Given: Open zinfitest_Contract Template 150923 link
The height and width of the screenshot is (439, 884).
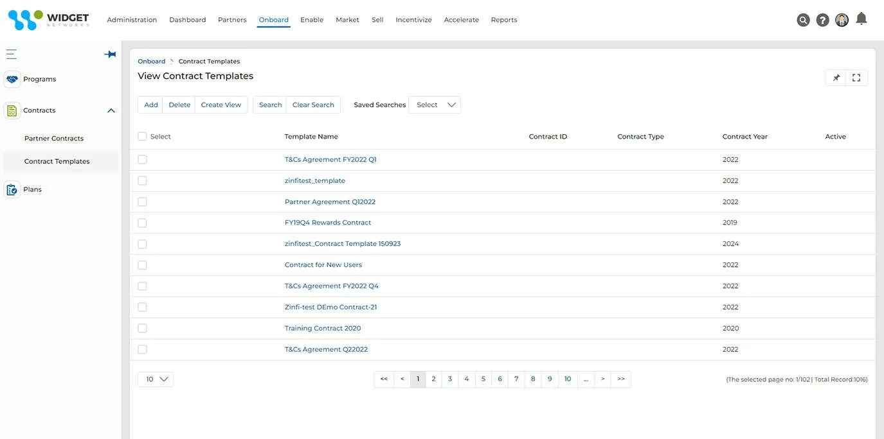Looking at the screenshot, I should (x=343, y=244).
